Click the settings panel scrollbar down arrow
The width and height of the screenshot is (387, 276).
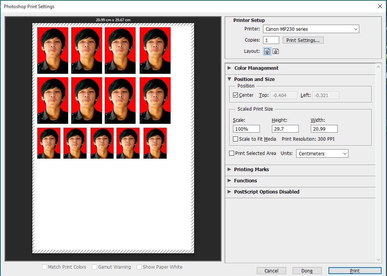[x=379, y=260]
